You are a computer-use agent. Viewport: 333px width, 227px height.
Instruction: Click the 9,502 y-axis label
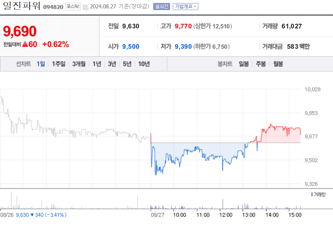point(311,160)
